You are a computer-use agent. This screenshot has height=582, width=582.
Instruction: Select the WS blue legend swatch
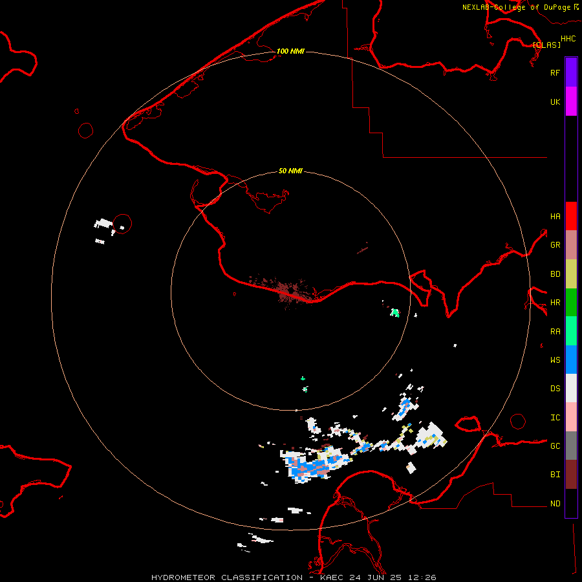571,360
